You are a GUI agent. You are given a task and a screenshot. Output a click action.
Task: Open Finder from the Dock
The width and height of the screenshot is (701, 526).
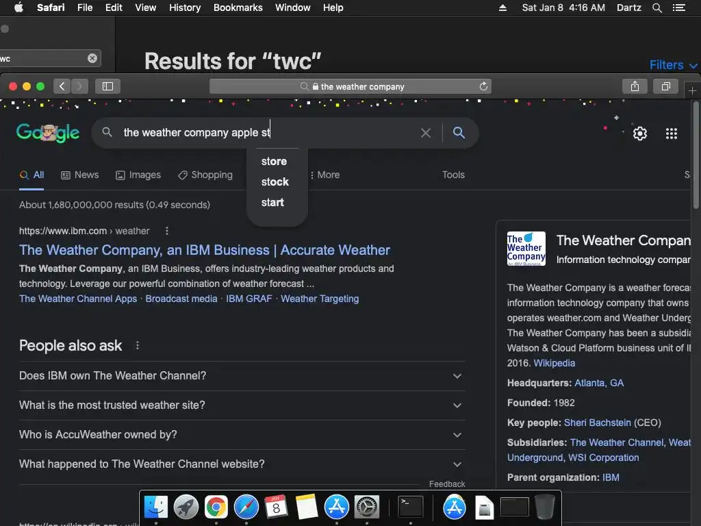(156, 508)
